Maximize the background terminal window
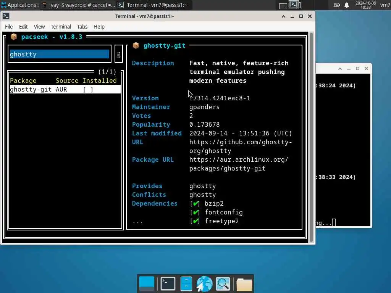This screenshot has height=293, width=391. pos(357,69)
